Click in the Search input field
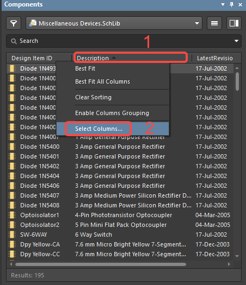The image size is (246, 285). point(124,41)
